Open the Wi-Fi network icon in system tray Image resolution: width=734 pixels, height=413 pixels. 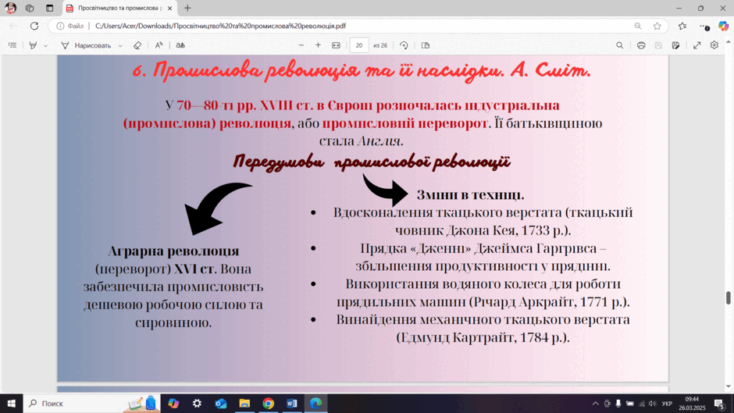point(642,403)
